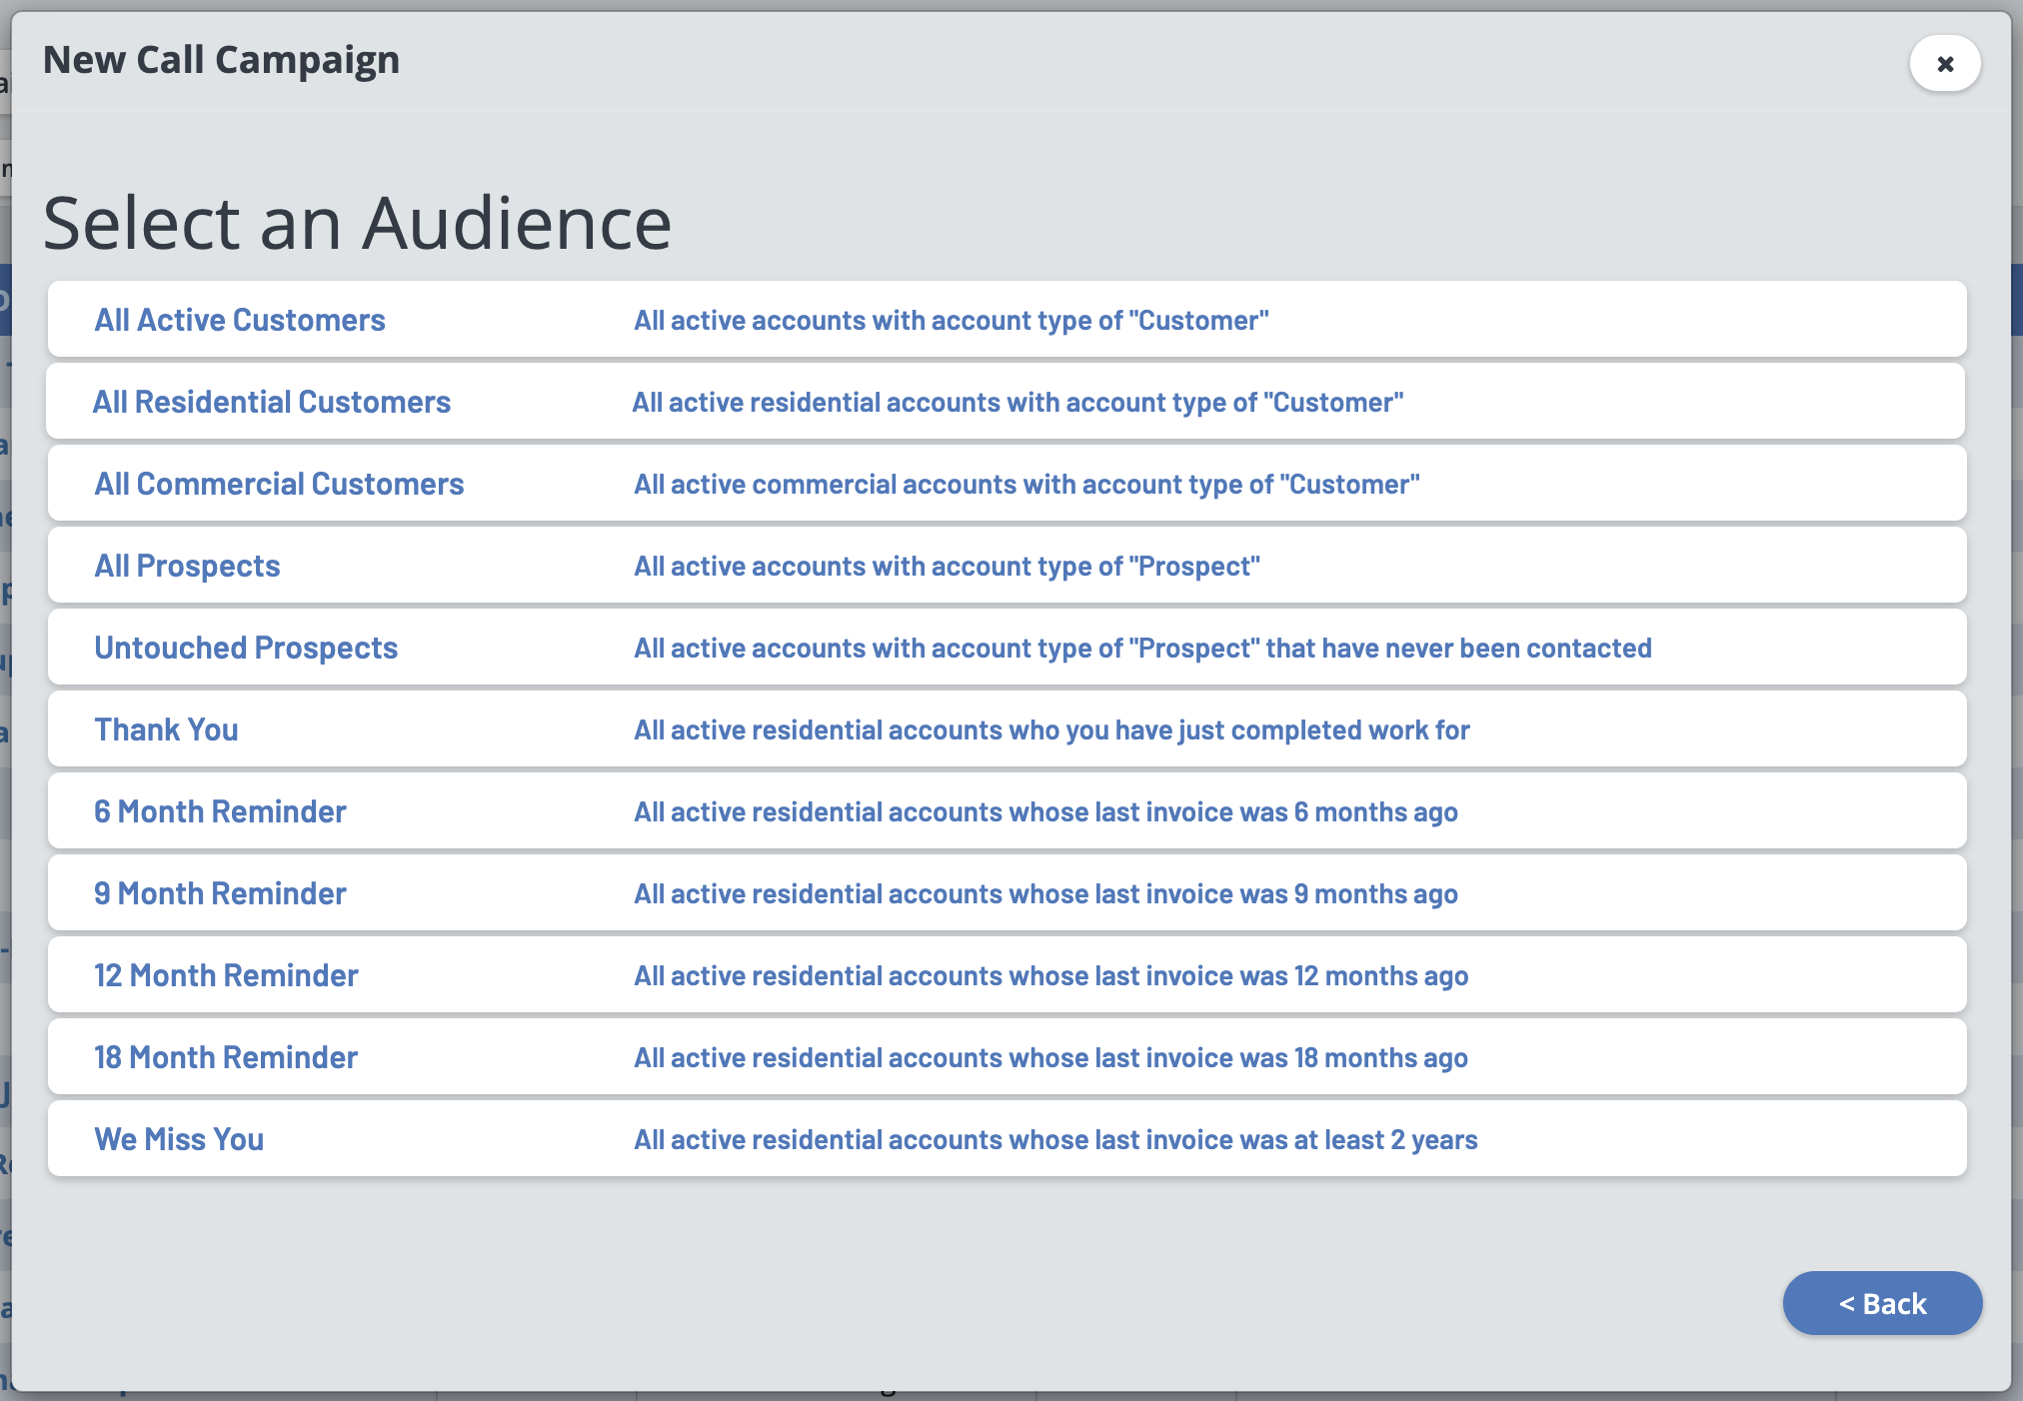Viewport: 2023px width, 1401px height.
Task: Click description 'last invoice was at least 2 years'
Action: point(1055,1139)
